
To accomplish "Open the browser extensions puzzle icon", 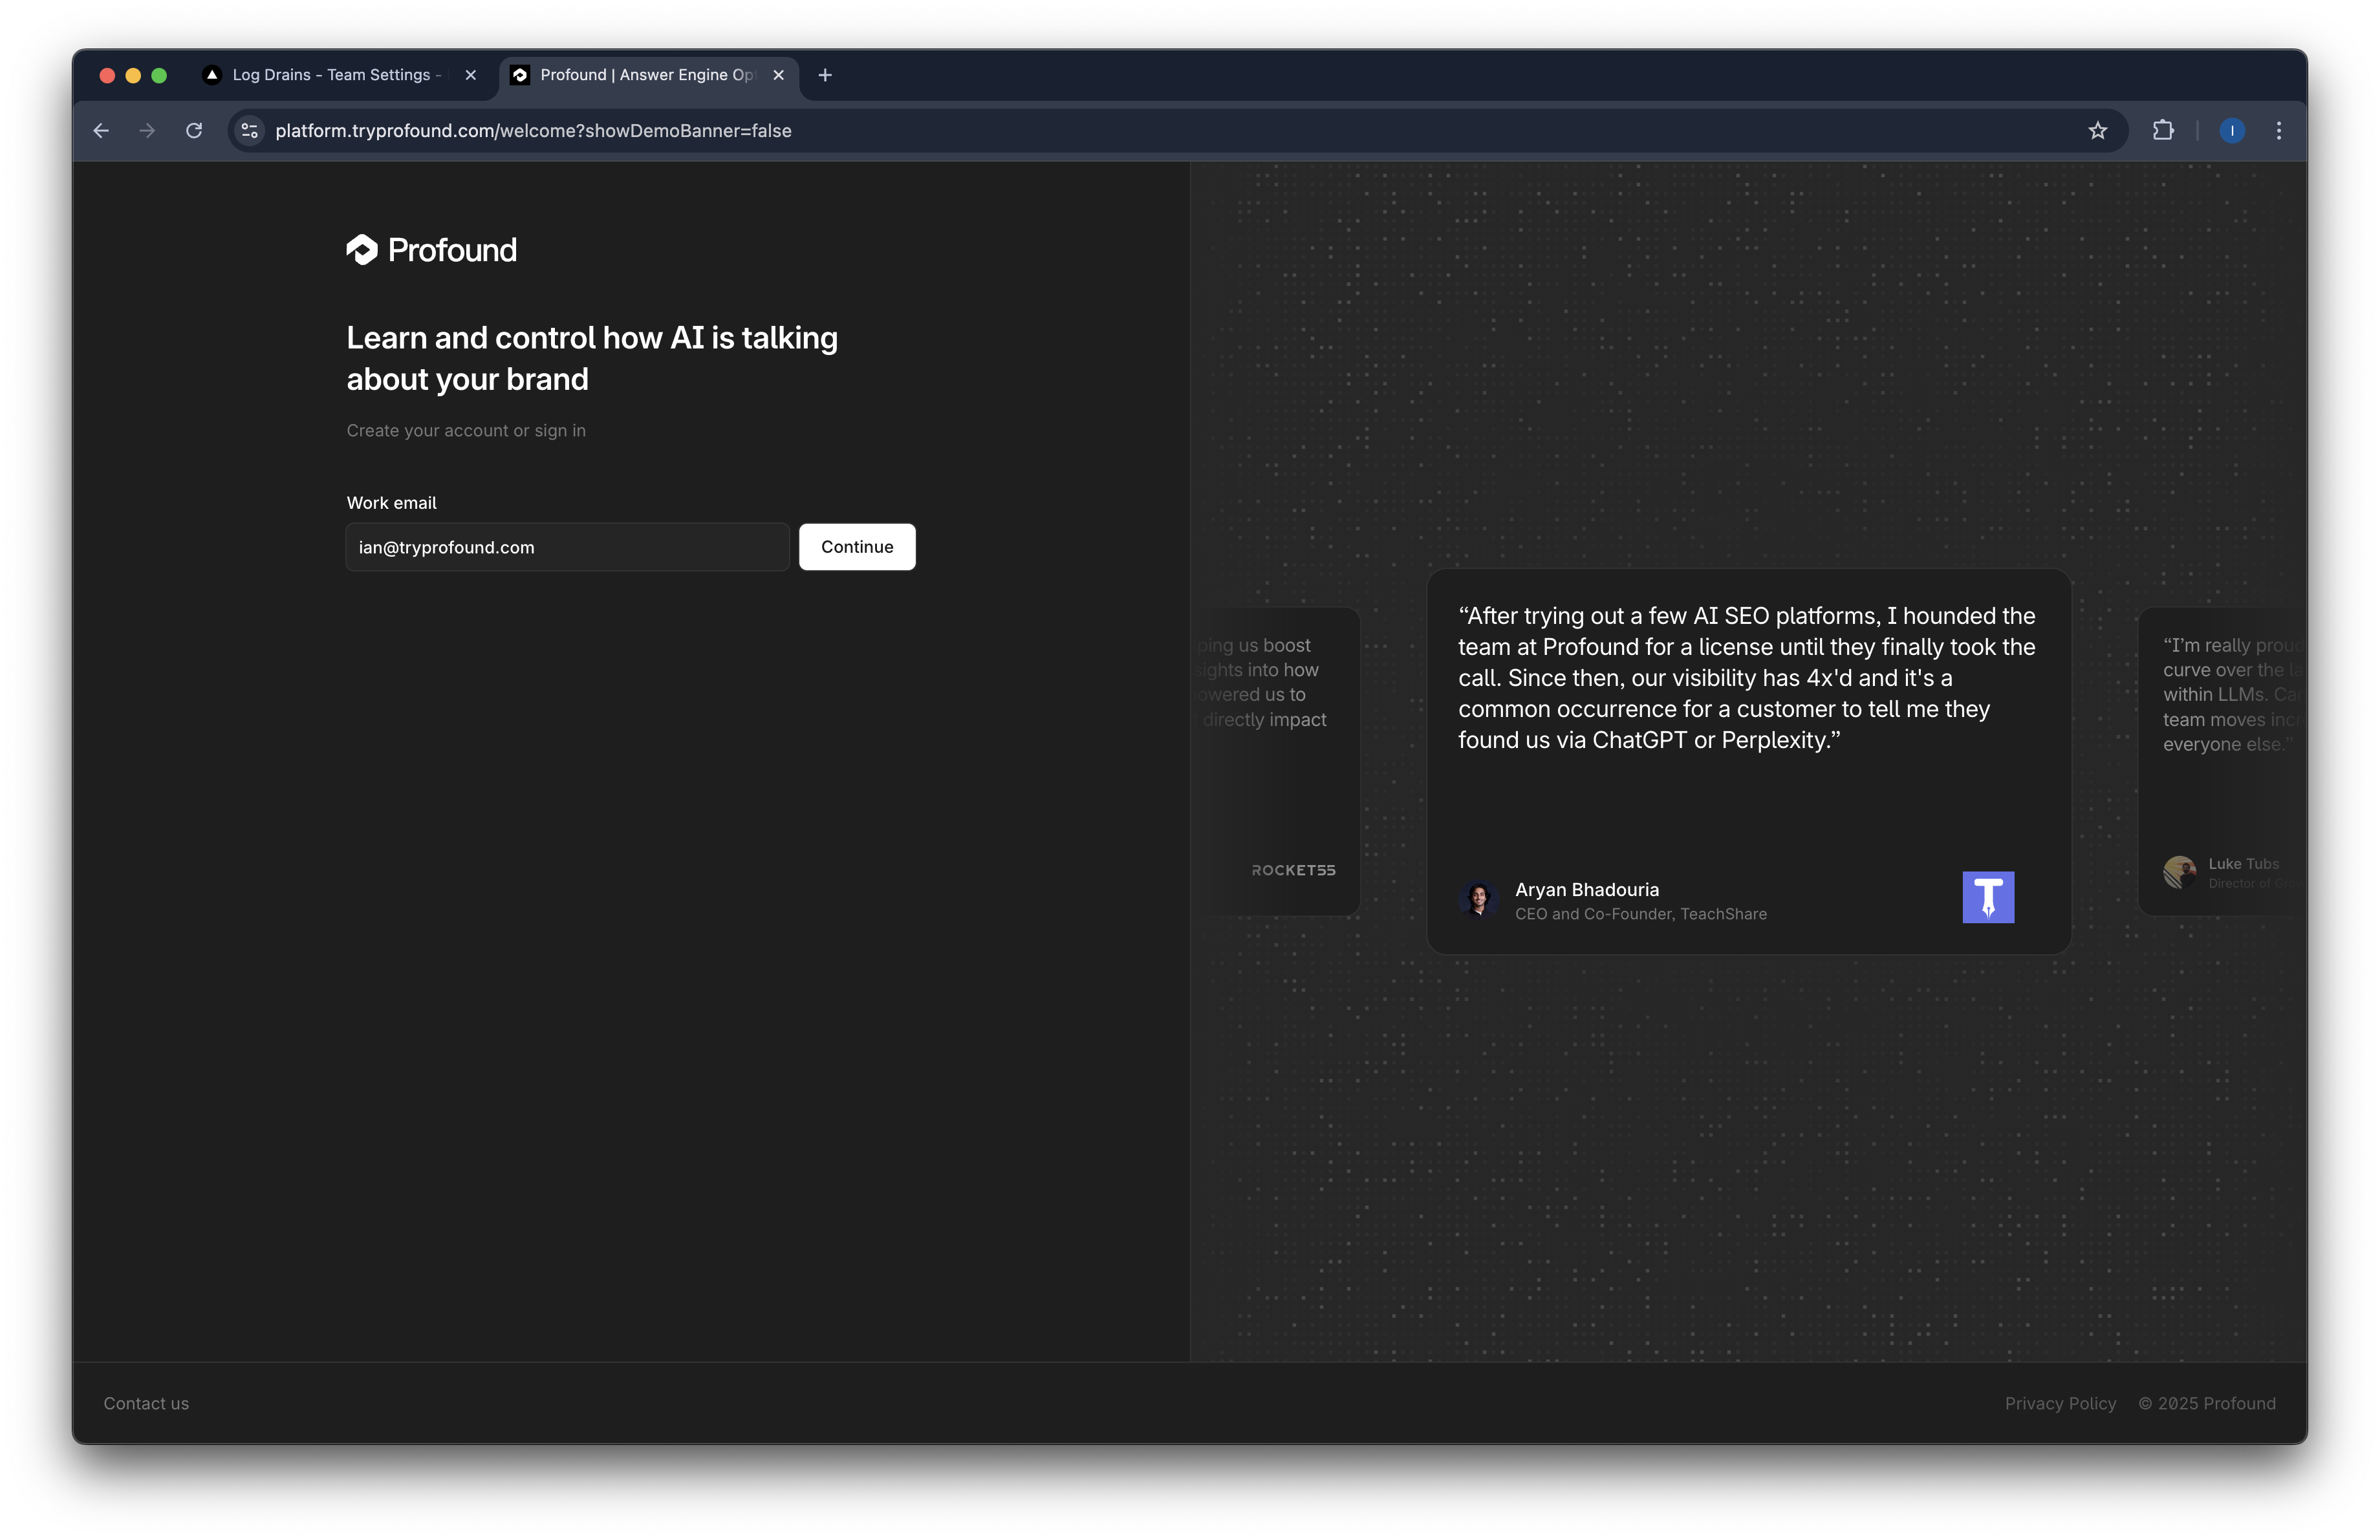I will point(2163,131).
